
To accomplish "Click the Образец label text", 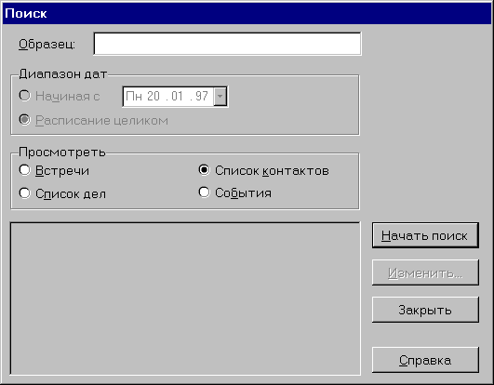I will click(x=47, y=44).
